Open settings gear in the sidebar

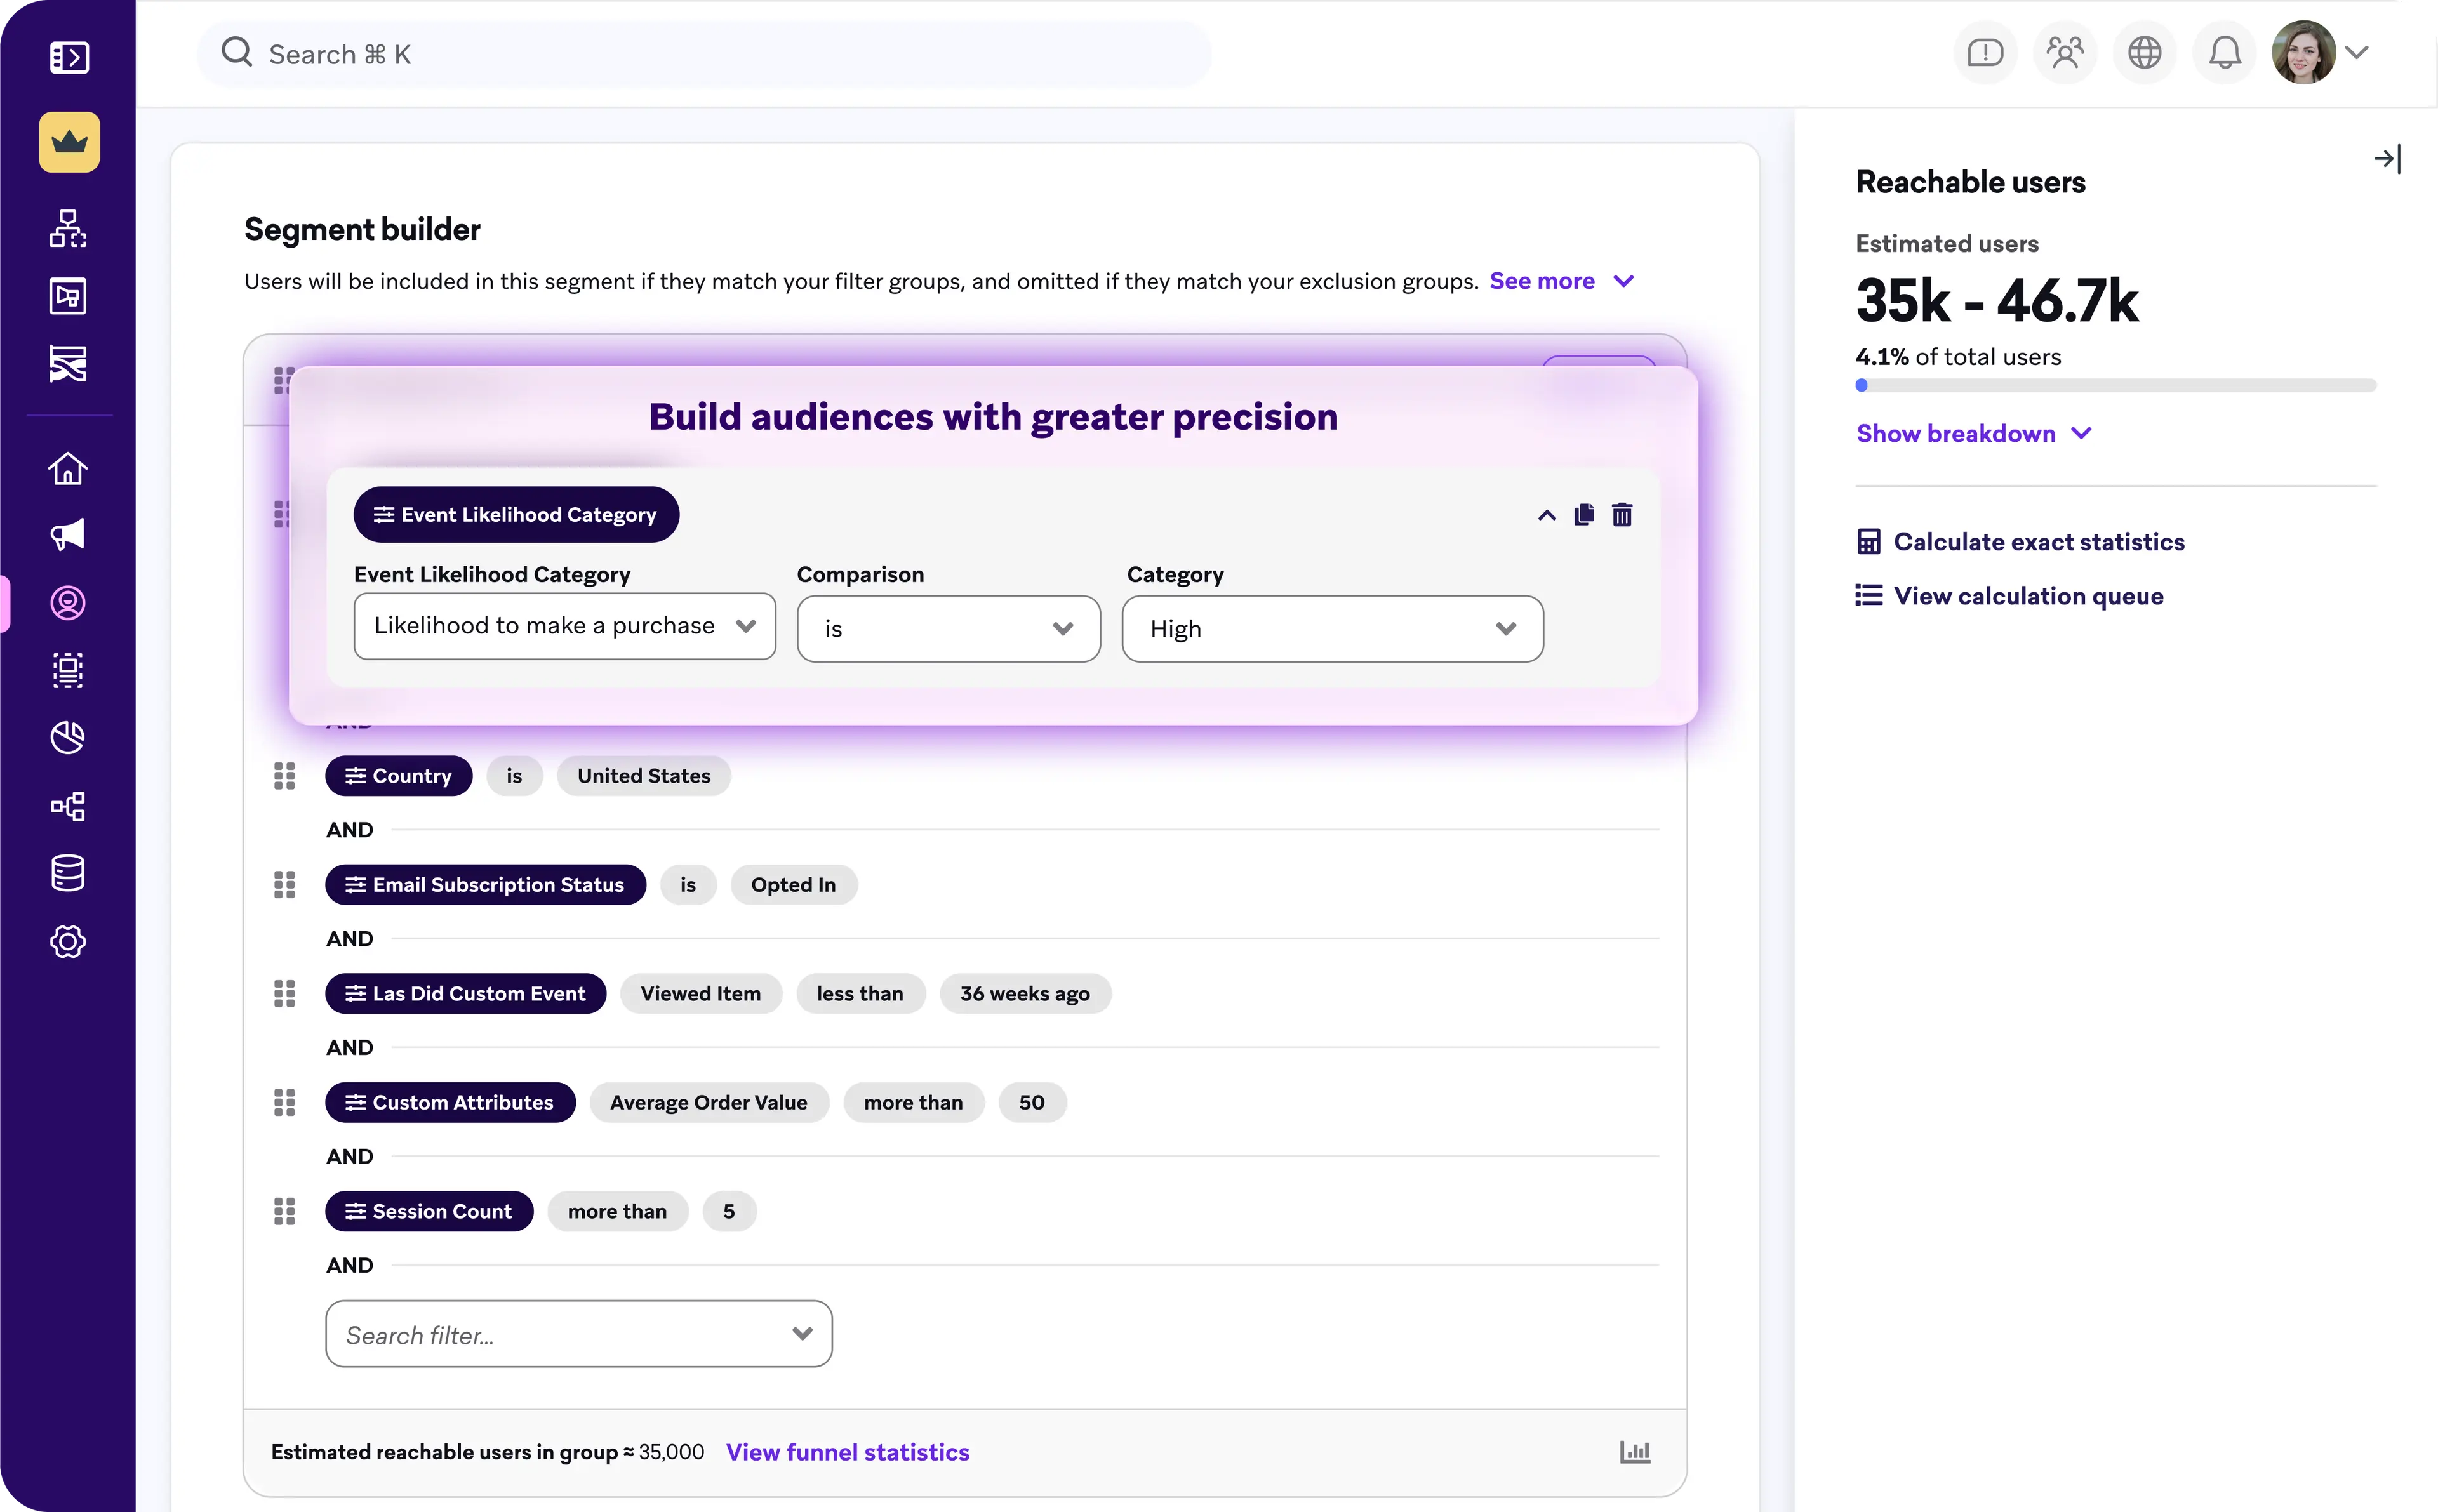67,941
